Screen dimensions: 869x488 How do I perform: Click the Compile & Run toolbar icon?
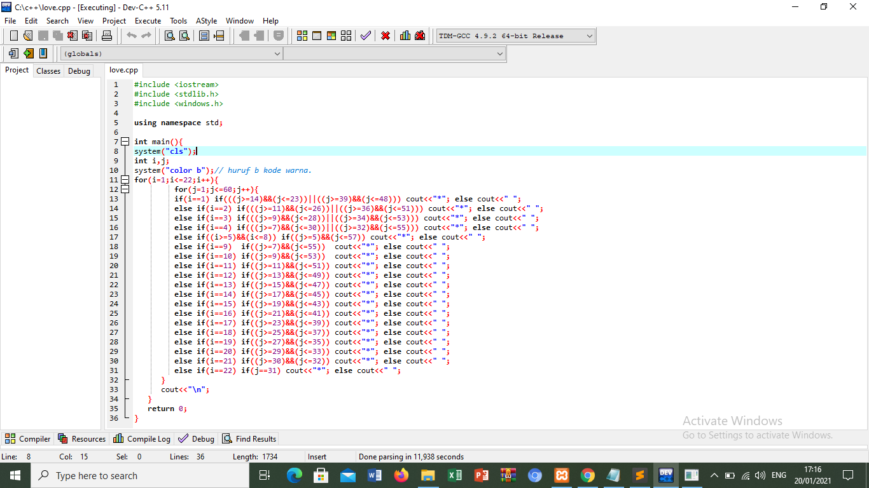pyautogui.click(x=331, y=36)
